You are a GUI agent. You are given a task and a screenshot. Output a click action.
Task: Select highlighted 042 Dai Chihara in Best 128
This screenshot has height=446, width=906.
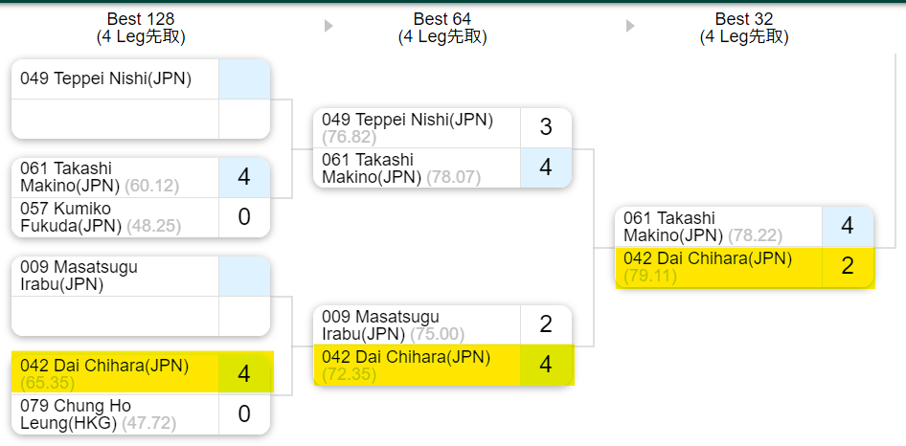pyautogui.click(x=104, y=373)
